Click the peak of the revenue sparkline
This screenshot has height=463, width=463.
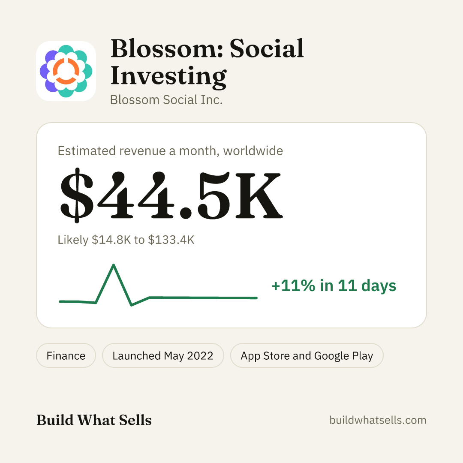[x=114, y=265]
